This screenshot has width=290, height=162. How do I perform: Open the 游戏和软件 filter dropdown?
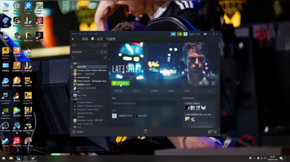85,52
